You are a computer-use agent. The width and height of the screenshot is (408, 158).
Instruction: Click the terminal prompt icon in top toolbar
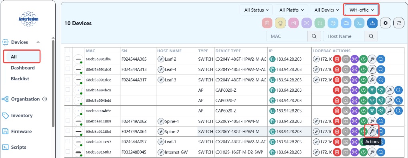[359, 23]
